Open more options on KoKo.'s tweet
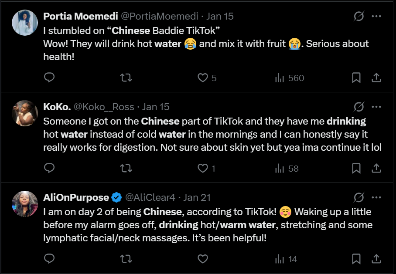Image resolution: width=396 pixels, height=274 pixels. tap(376, 107)
